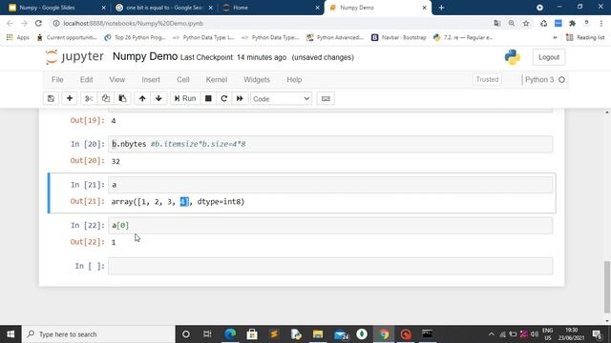Screen dimensions: 611x343
Task: Restart kernel and run all cells icon
Action: [x=240, y=99]
